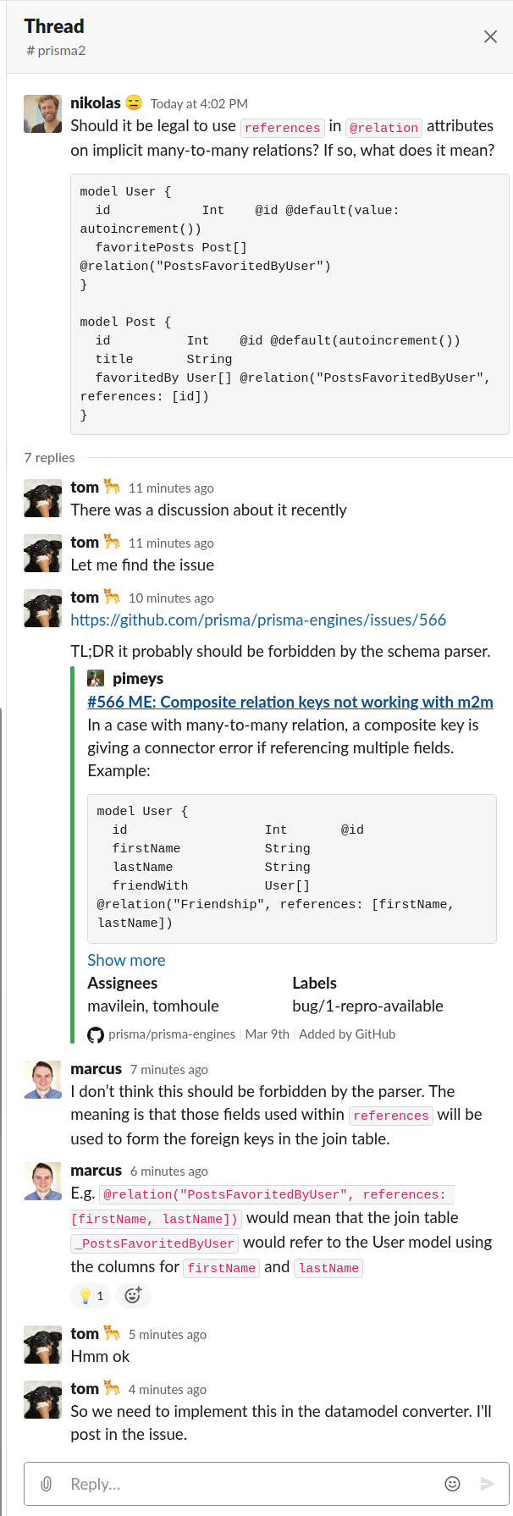Click nikolas's profile picture
Image resolution: width=513 pixels, height=1516 pixels.
[x=42, y=113]
